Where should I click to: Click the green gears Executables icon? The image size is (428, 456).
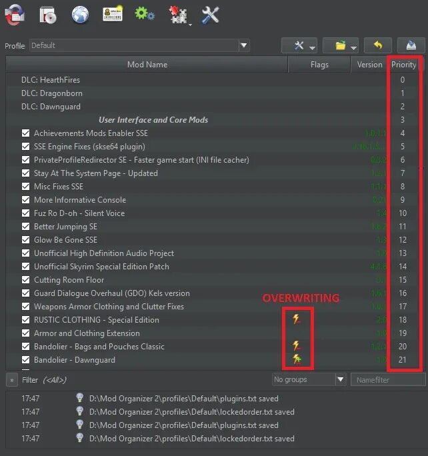click(145, 14)
